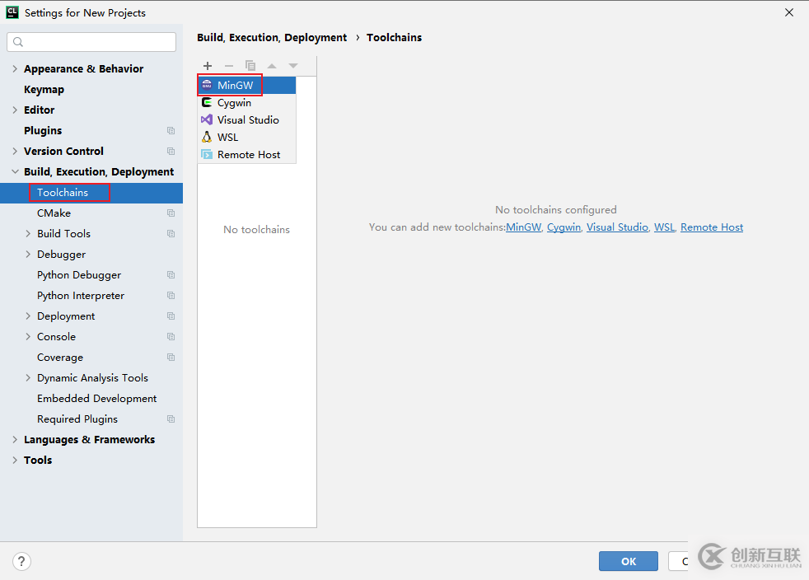Expand the Dynamic Analysis Tools node
The height and width of the screenshot is (580, 809).
[x=28, y=377]
